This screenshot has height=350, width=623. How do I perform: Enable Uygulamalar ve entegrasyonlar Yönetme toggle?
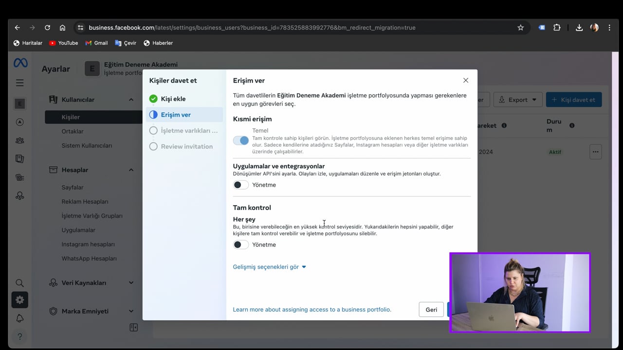(241, 185)
